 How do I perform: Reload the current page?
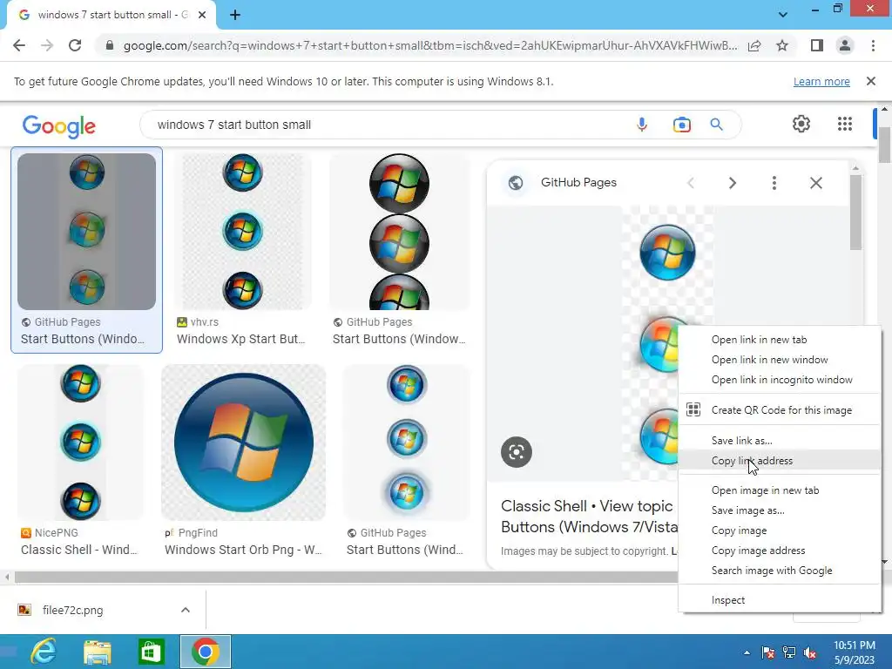pyautogui.click(x=75, y=45)
